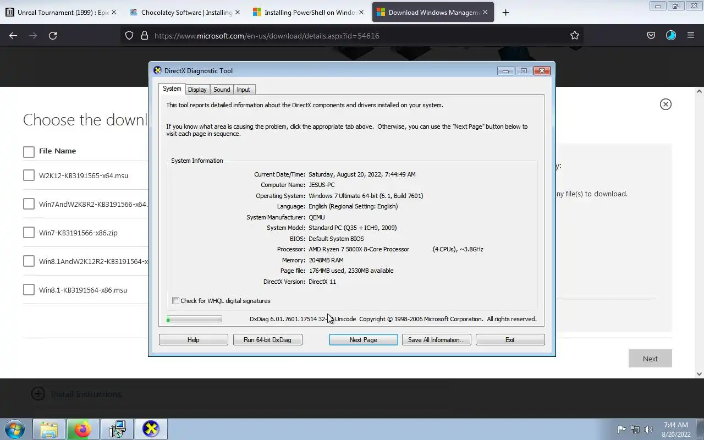Minimize the DirectX Diagnostic Tool window
Screen dimensions: 704x440
click(x=505, y=70)
